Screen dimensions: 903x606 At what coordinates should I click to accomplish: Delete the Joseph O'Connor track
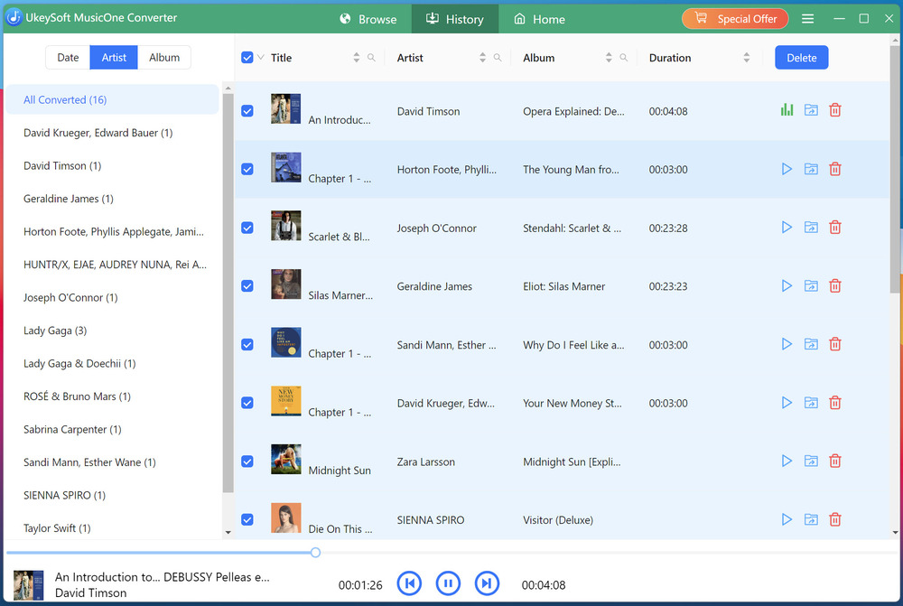tap(835, 228)
